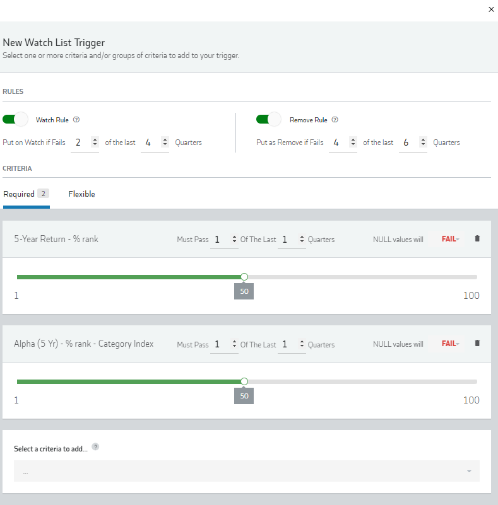Viewport: 498px width, 505px height.
Task: Click the Watch Rule help icon
Action: point(76,120)
